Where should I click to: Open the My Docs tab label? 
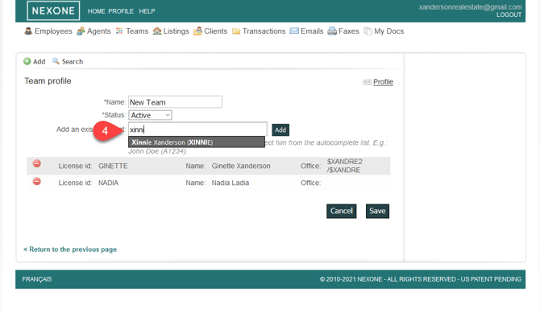pos(388,31)
